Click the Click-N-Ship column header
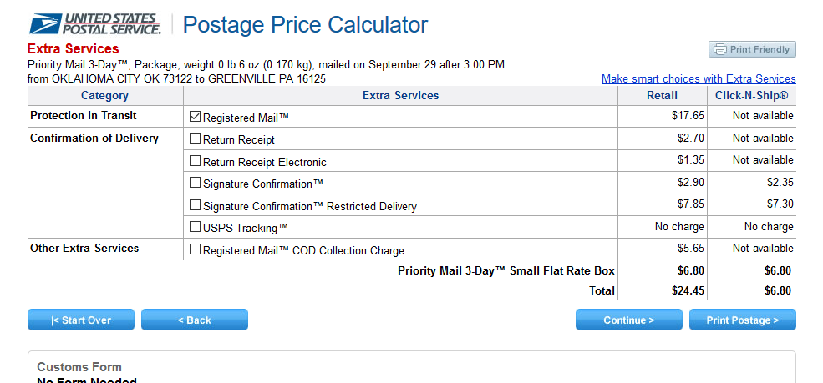The image size is (823, 383). [751, 96]
